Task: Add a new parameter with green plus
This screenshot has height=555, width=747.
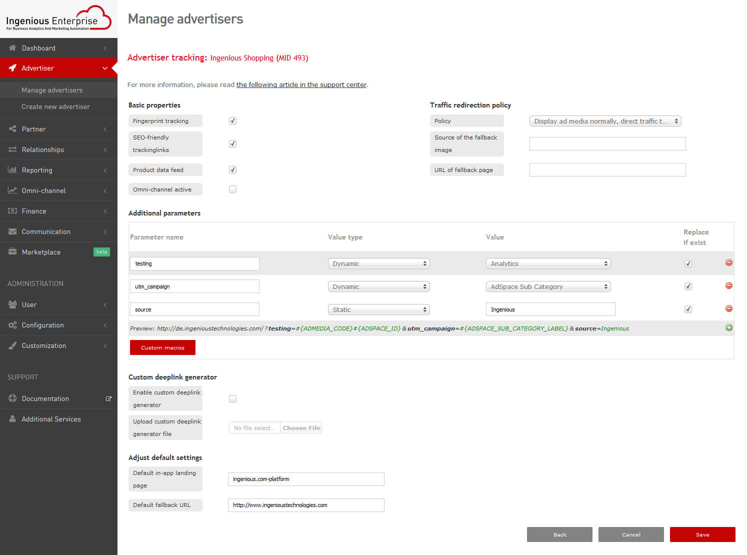Action: [729, 327]
